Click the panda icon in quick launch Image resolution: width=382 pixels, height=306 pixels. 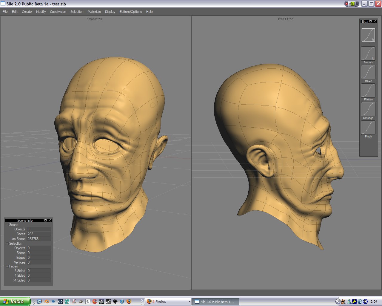point(101,302)
